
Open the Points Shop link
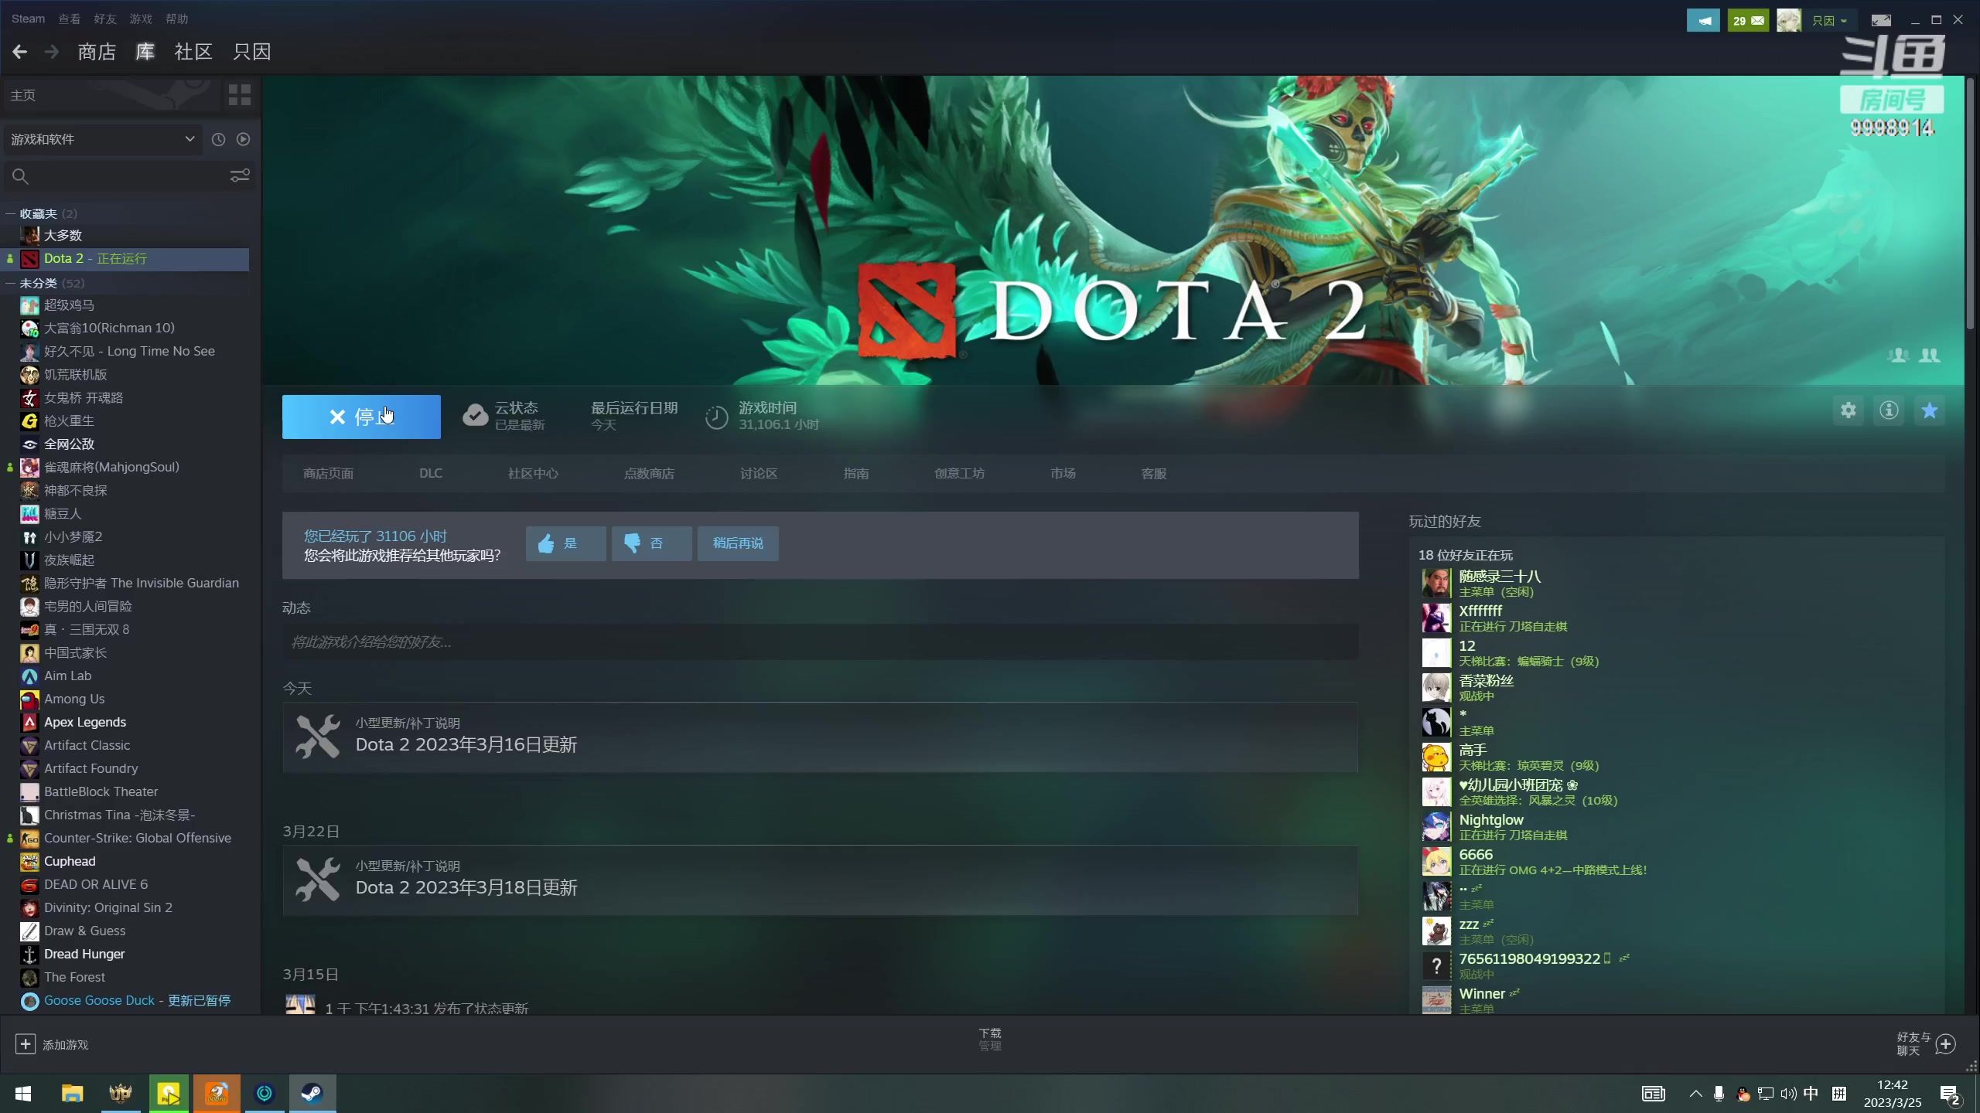649,473
